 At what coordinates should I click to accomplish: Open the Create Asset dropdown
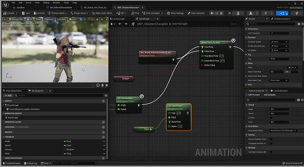pyautogui.click(x=79, y=13)
